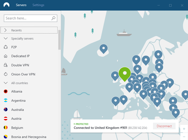The image size is (188, 140).
Task: Connect to Bosnia and Herzegovina
Action: pos(29,137)
